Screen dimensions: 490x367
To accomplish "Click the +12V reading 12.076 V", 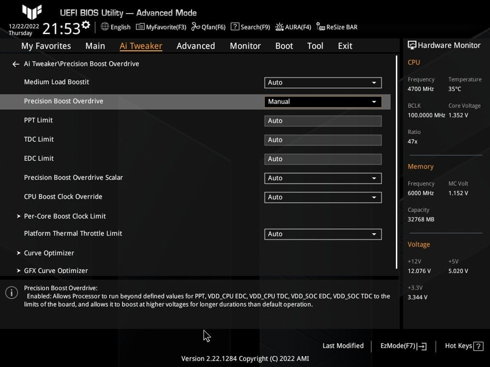I will click(x=419, y=271).
